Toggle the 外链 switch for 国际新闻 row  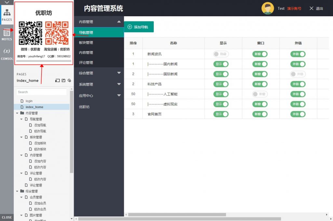[x=298, y=74]
